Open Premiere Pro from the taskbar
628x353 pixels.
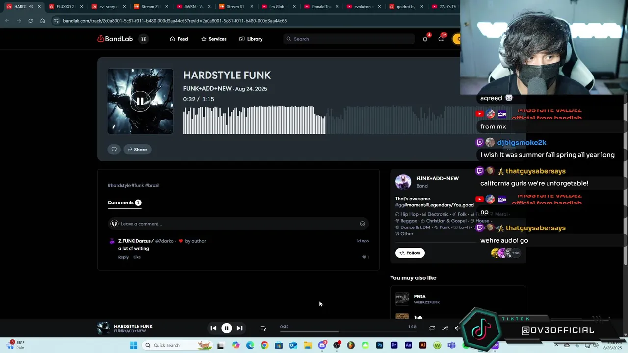[394, 345]
